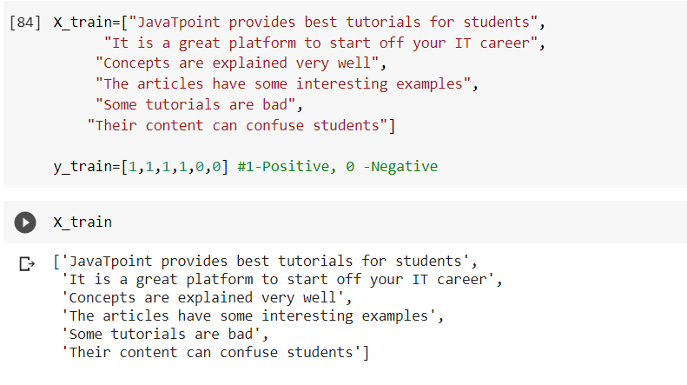The width and height of the screenshot is (687, 385).
Task: Click output line 'The articles have some interesting examples'
Action: [253, 316]
